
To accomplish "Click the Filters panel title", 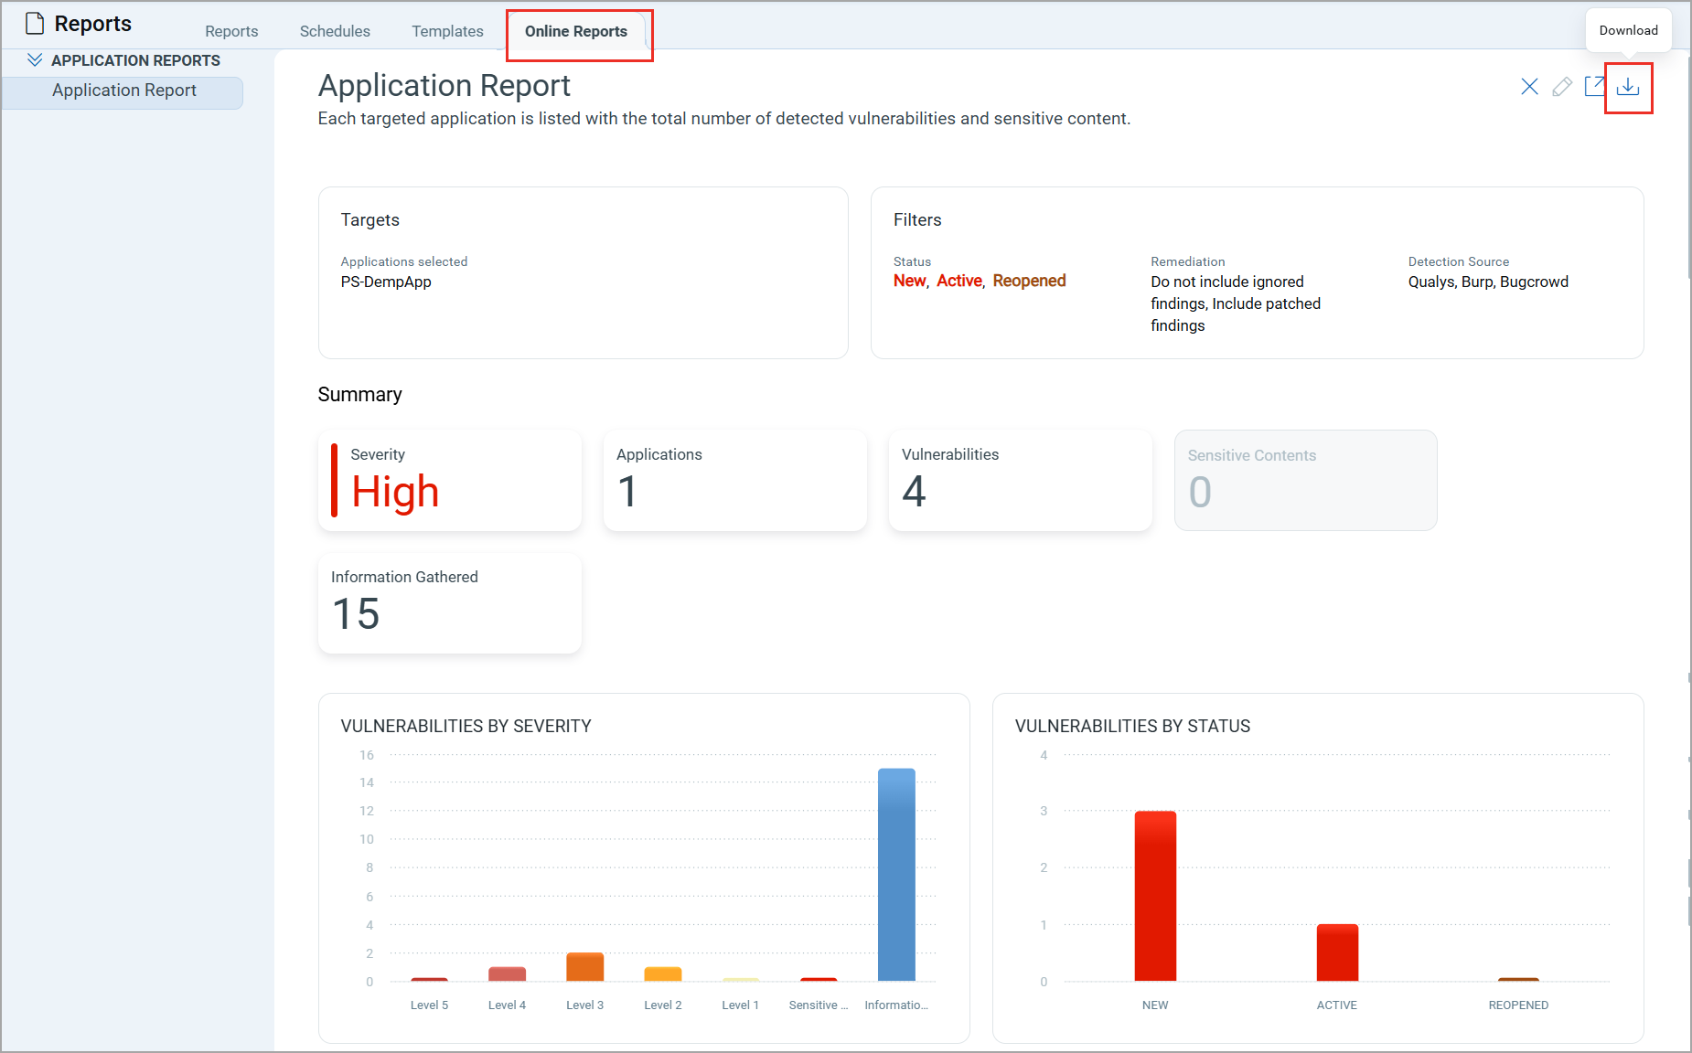I will tap(917, 219).
